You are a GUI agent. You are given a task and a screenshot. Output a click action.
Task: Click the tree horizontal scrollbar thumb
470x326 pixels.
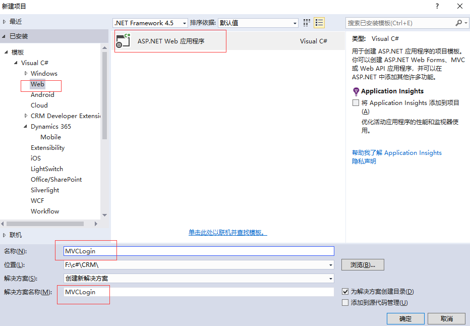(x=45, y=224)
